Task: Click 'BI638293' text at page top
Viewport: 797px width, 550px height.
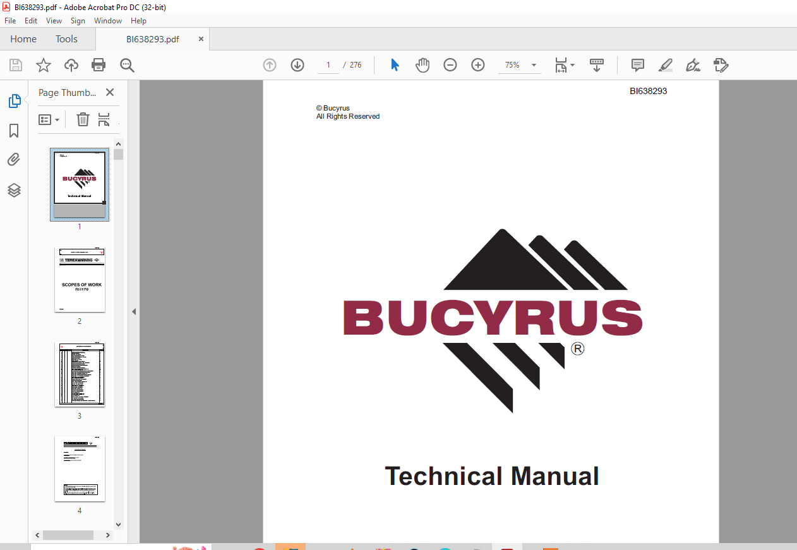Action: (x=648, y=91)
